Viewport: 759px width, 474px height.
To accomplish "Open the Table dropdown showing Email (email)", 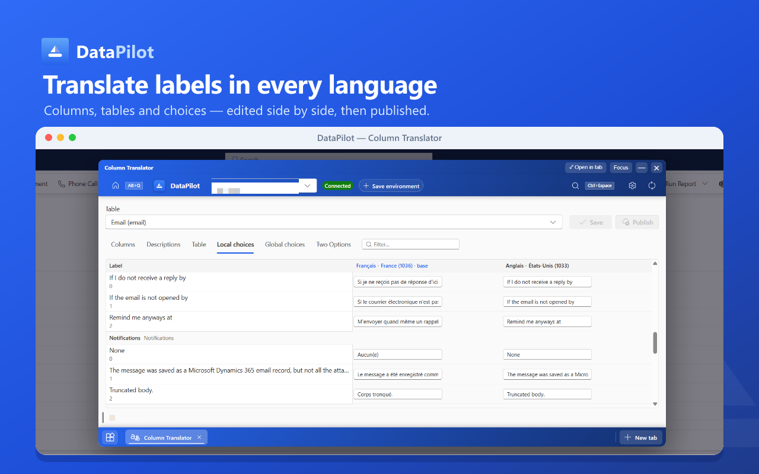I will tap(334, 222).
